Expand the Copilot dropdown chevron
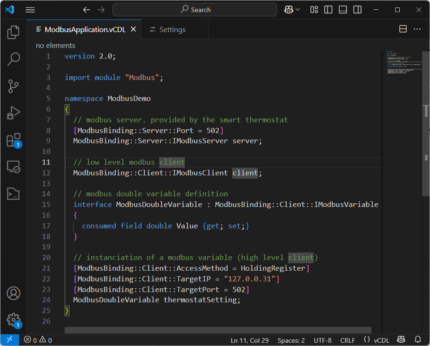The height and width of the screenshot is (346, 430). click(297, 10)
